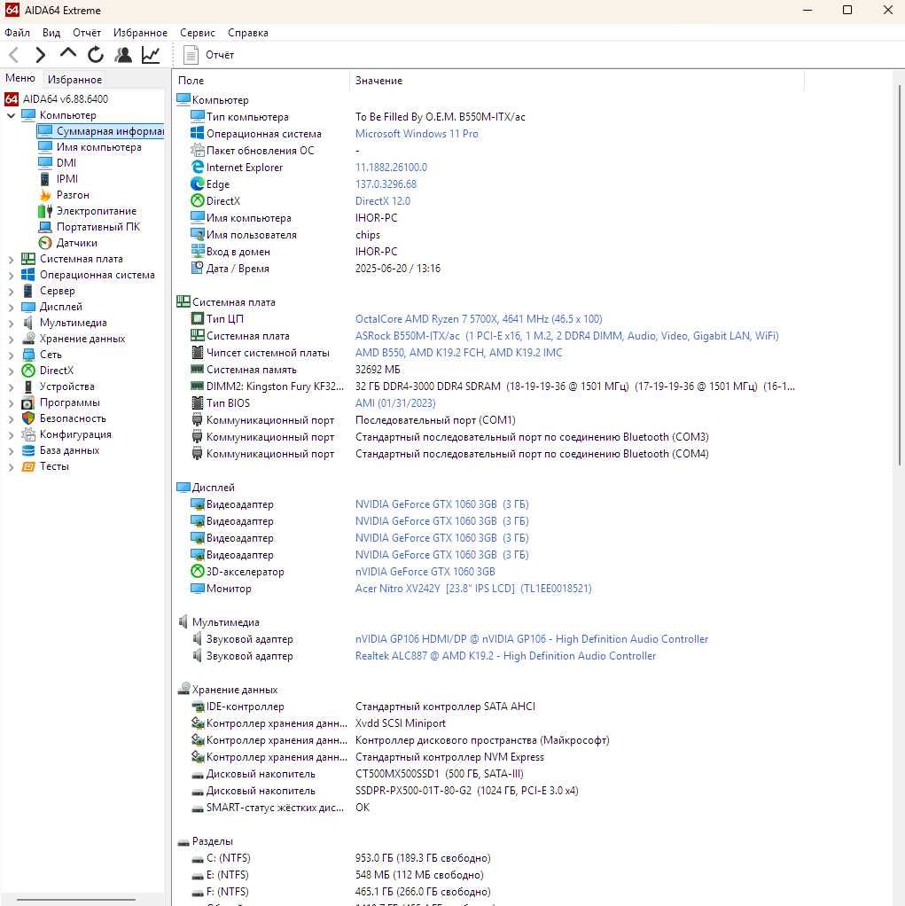Open the Вид menu

(x=51, y=33)
